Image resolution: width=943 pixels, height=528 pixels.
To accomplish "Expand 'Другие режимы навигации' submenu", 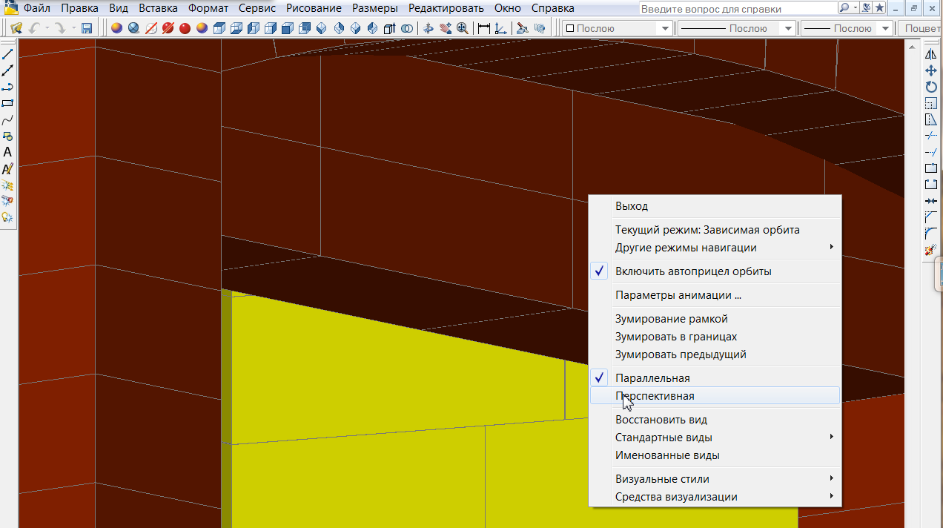I will (x=686, y=248).
